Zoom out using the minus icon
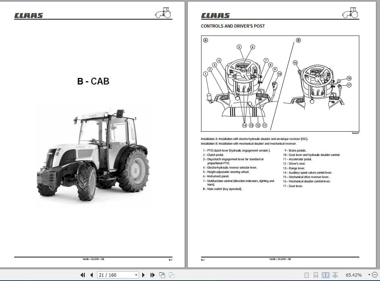 pos(375,275)
